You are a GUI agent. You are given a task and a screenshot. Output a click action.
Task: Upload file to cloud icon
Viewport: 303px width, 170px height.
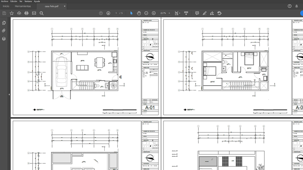pyautogui.click(x=19, y=13)
